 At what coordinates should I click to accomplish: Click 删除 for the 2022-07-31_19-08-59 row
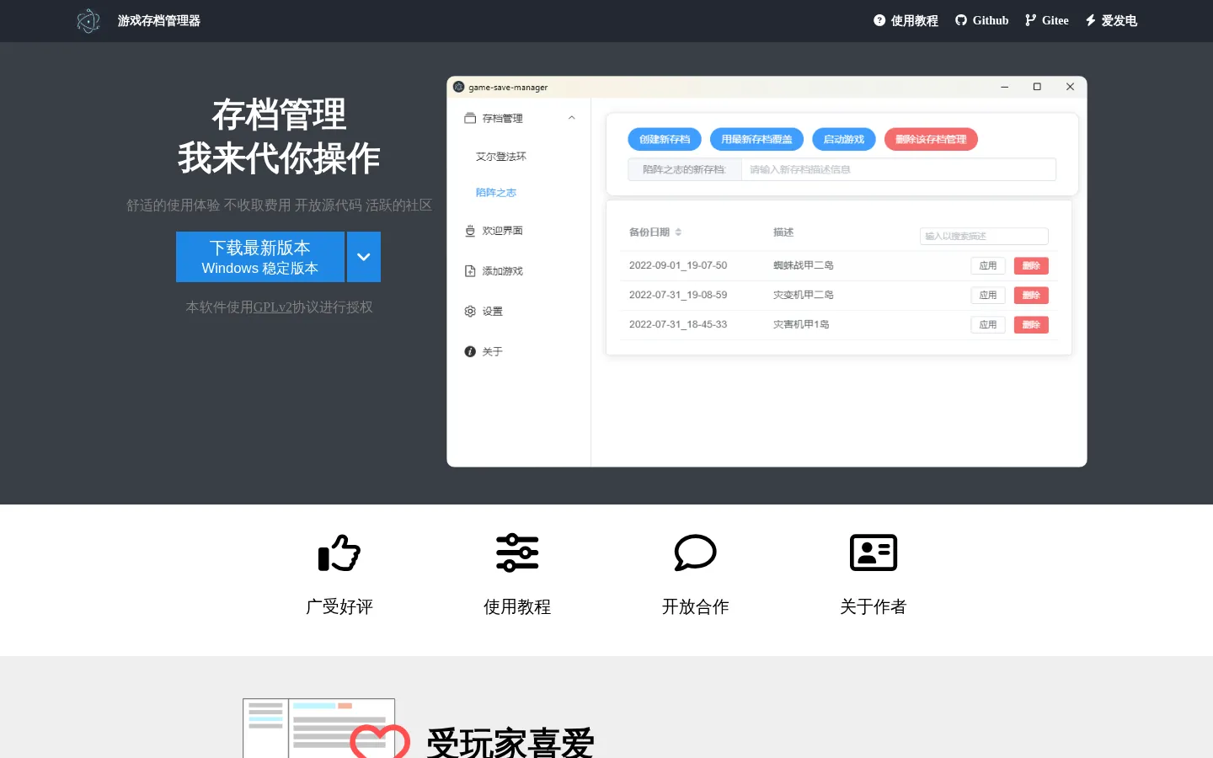(1031, 296)
